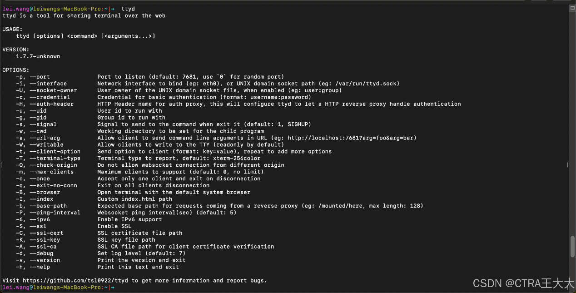The width and height of the screenshot is (576, 293).
Task: Click the vertical scrollbar thumb
Action: pyautogui.click(x=572, y=246)
